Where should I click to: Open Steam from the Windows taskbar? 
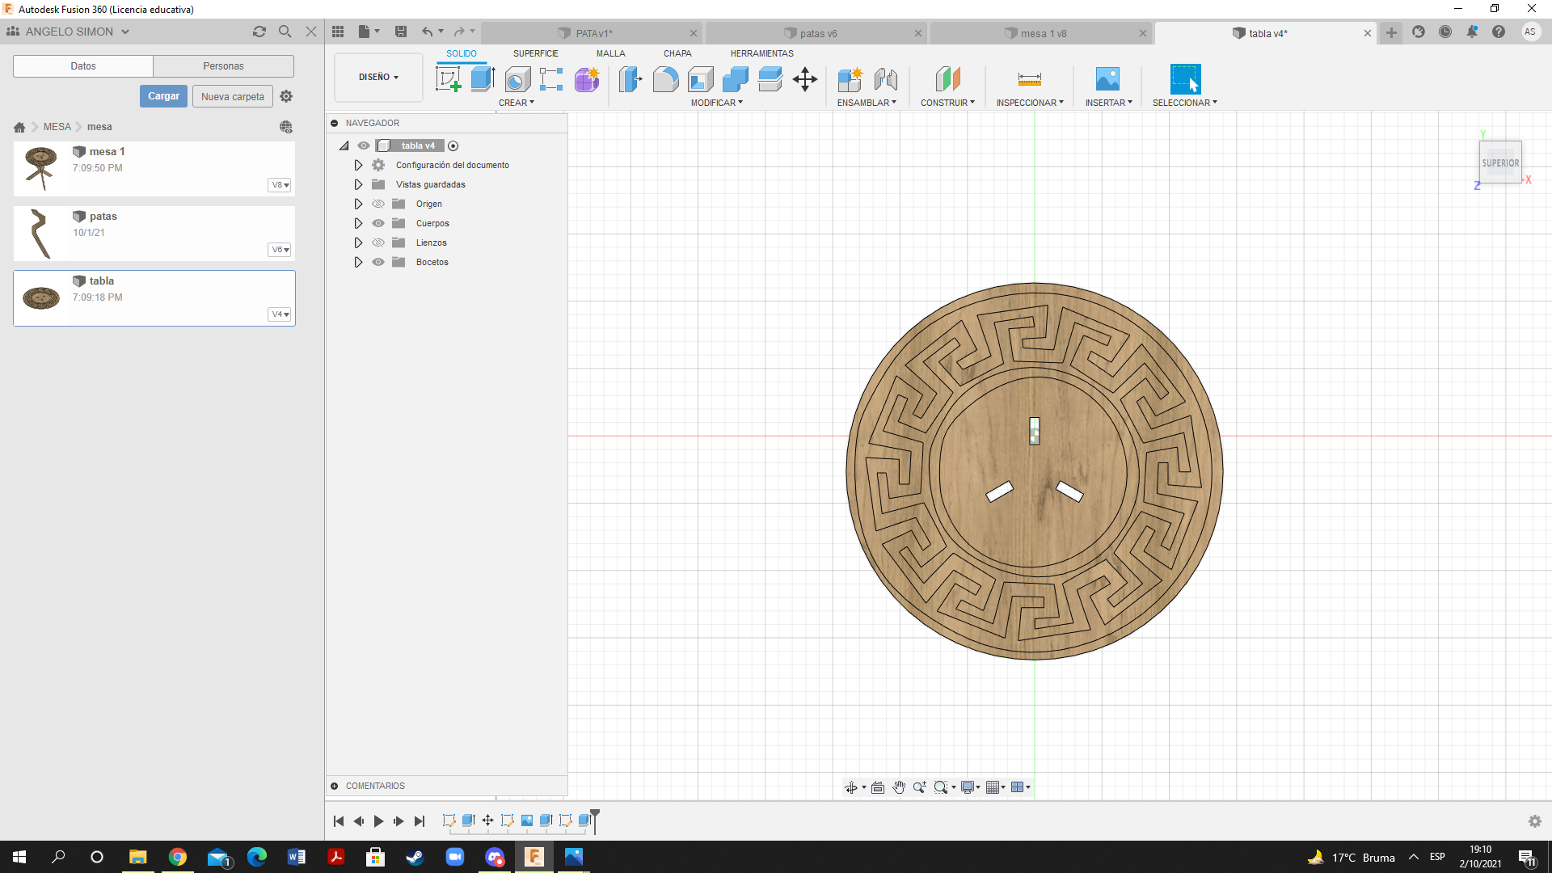click(x=415, y=857)
